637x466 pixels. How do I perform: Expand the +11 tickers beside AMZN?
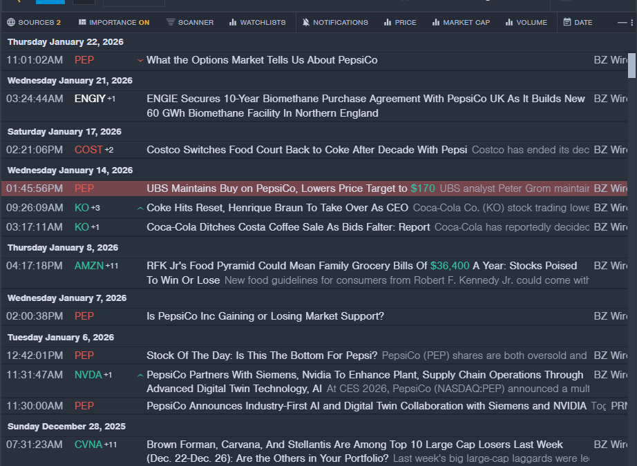click(x=112, y=266)
